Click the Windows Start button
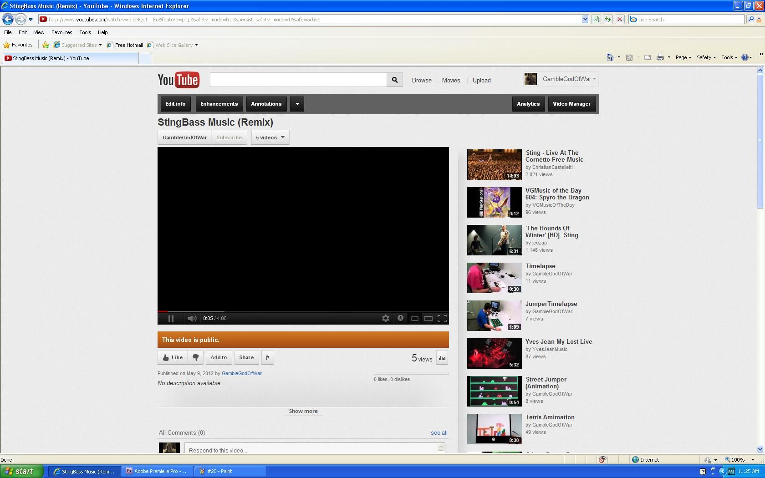This screenshot has height=478, width=765. pyautogui.click(x=22, y=471)
